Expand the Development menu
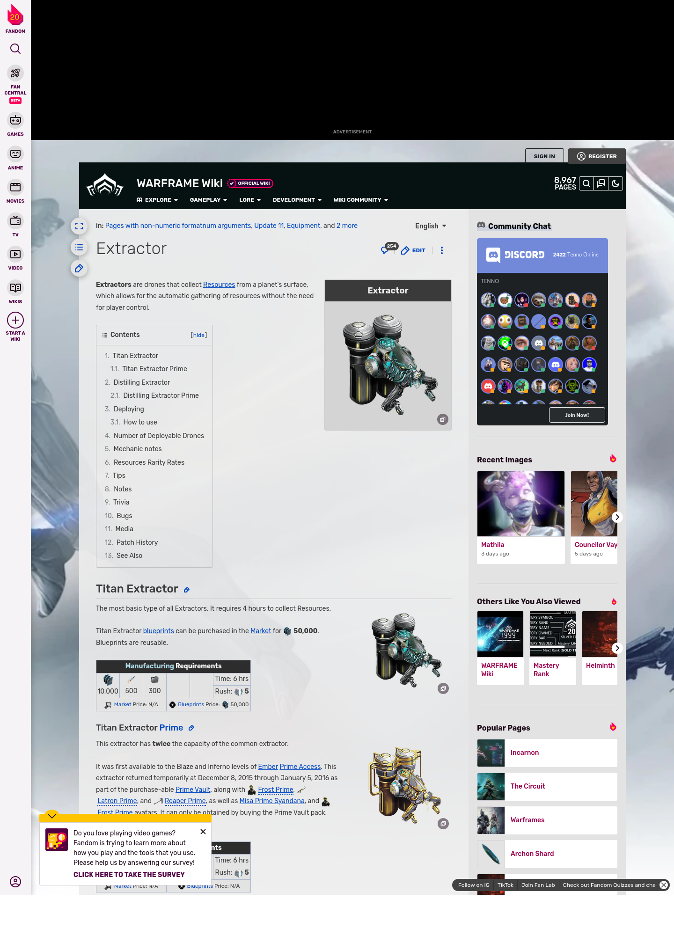Viewport: 674px width, 936px height. (x=297, y=200)
